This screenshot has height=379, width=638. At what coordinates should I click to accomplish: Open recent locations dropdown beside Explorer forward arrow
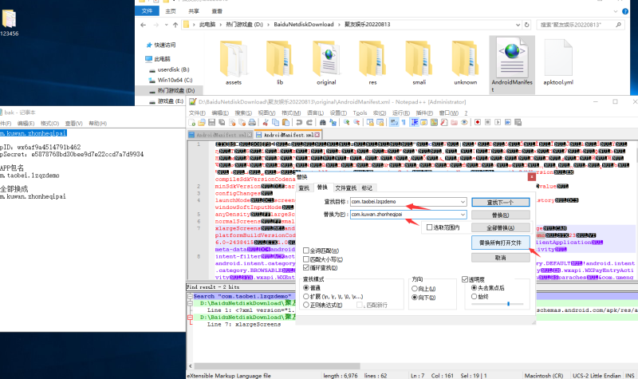[167, 25]
